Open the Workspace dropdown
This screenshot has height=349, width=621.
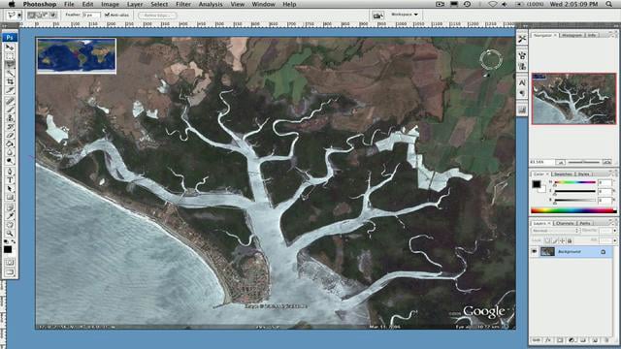pos(405,15)
